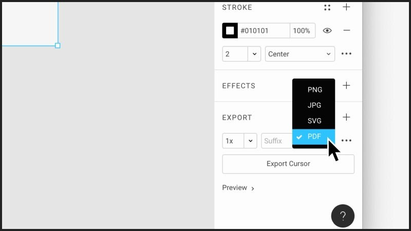Add a new effect with plus icon
Image resolution: width=411 pixels, height=231 pixels.
(346, 85)
